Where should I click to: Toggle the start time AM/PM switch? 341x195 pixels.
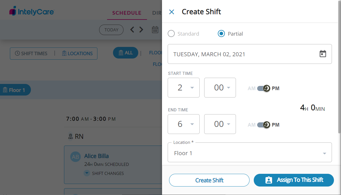click(x=263, y=88)
